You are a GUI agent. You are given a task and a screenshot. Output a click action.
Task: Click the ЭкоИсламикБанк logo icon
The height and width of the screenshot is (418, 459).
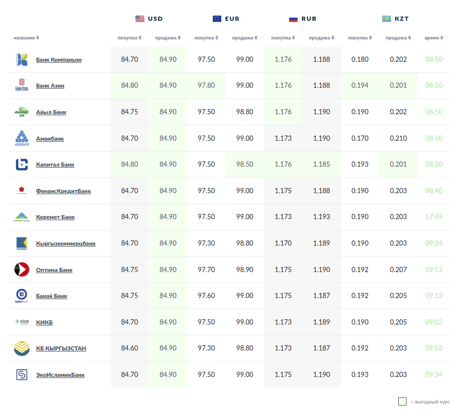[21, 375]
